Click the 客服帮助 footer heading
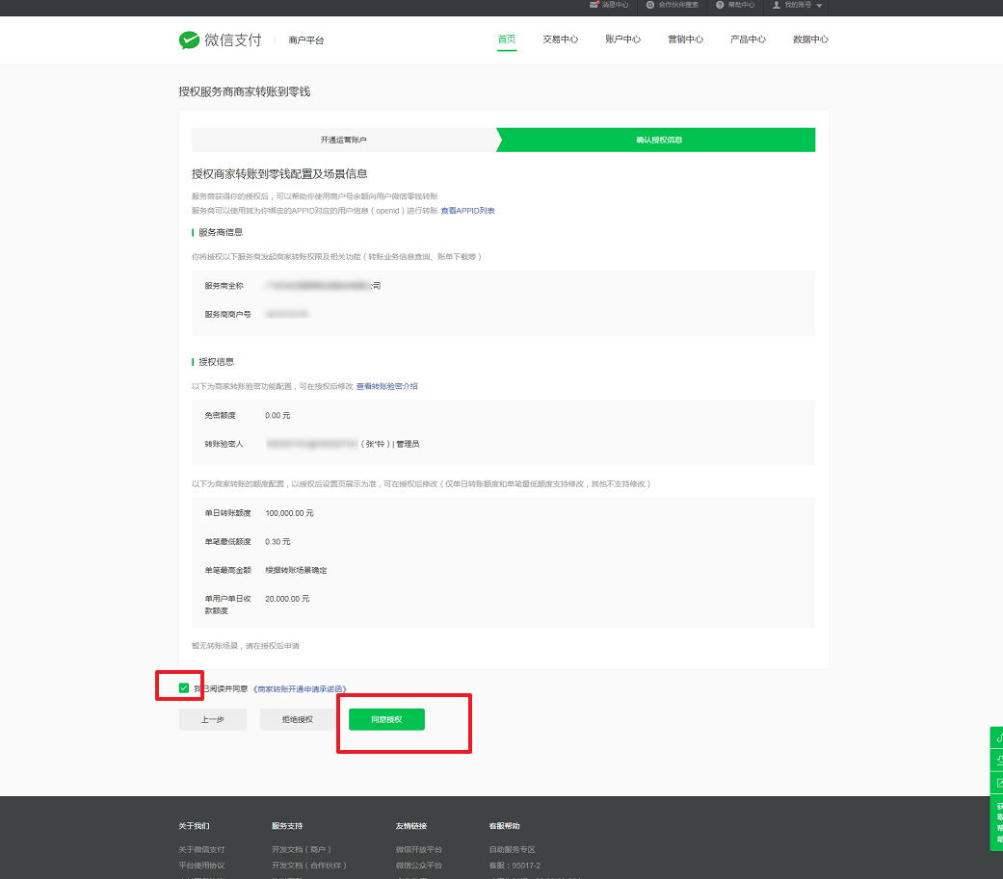 505,826
